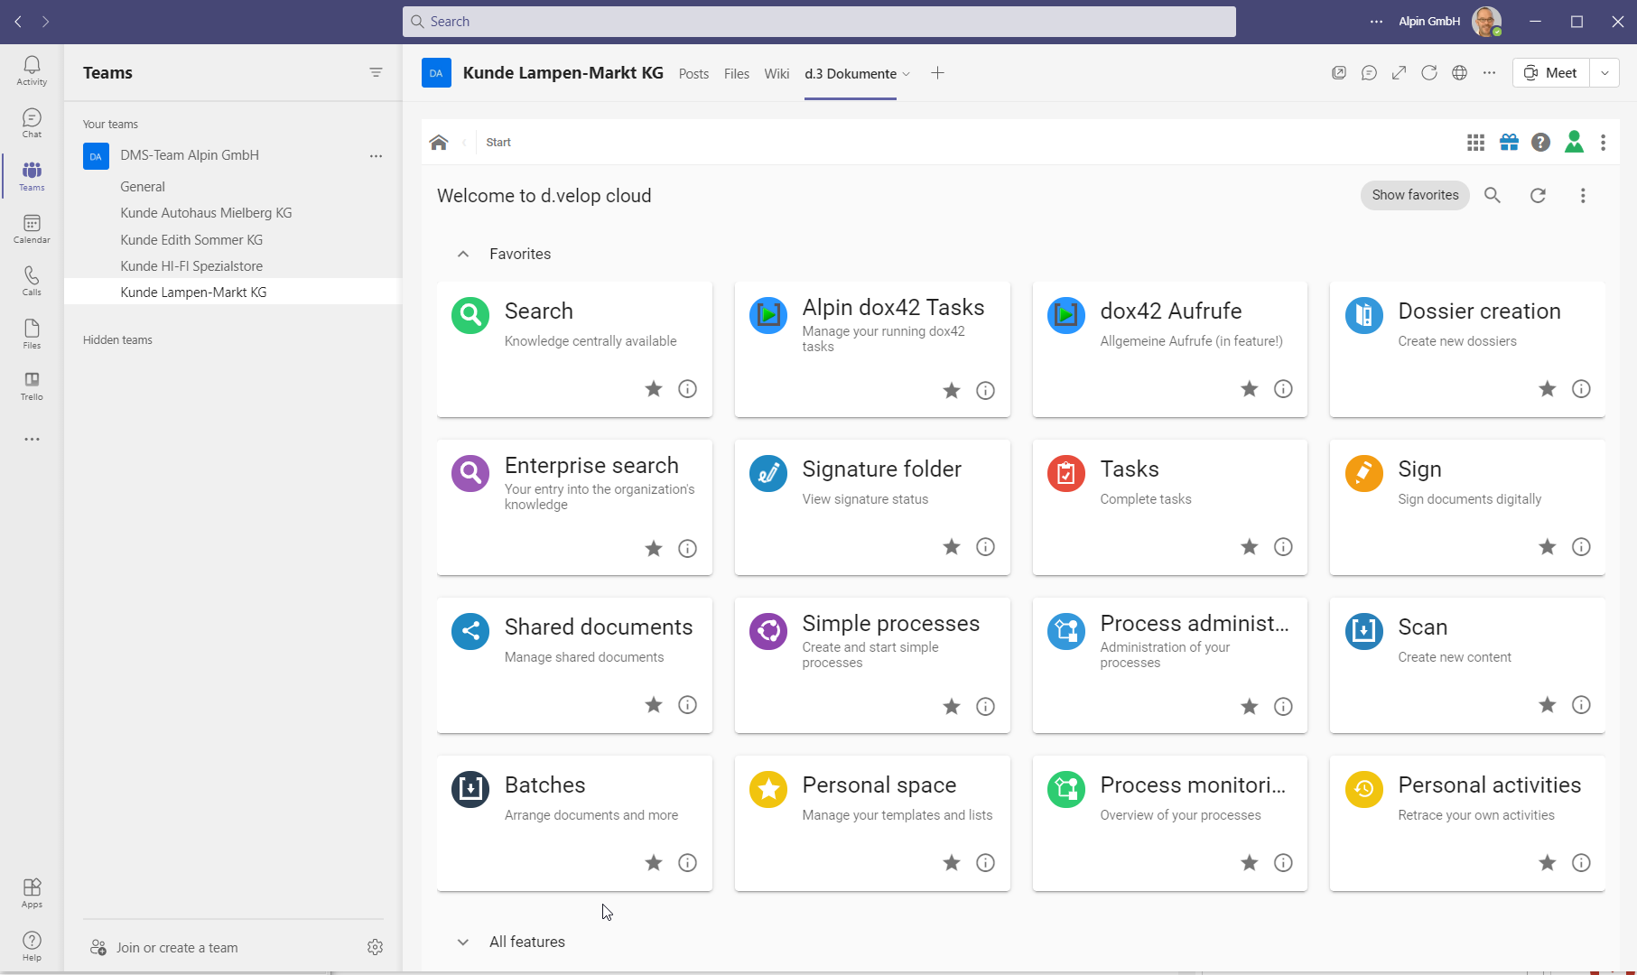Collapse the Favorites section
This screenshot has width=1637, height=975.
pyautogui.click(x=463, y=254)
